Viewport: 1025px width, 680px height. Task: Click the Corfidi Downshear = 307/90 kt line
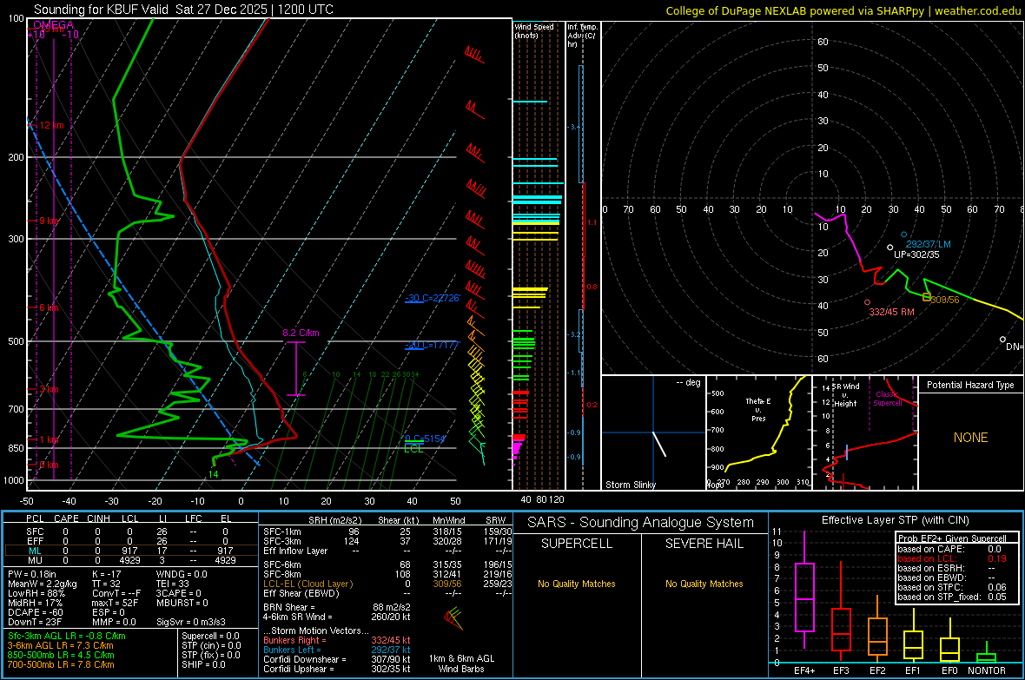coord(337,659)
